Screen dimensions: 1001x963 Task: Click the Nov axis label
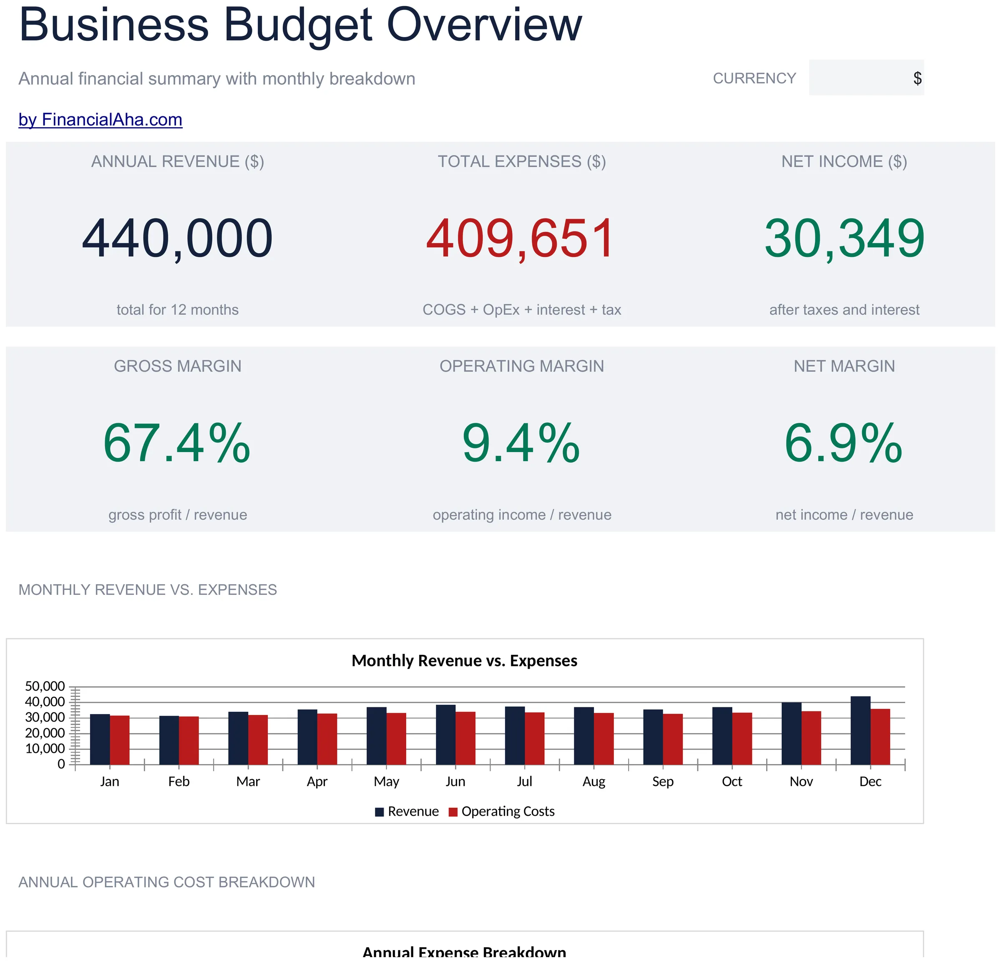tap(801, 782)
